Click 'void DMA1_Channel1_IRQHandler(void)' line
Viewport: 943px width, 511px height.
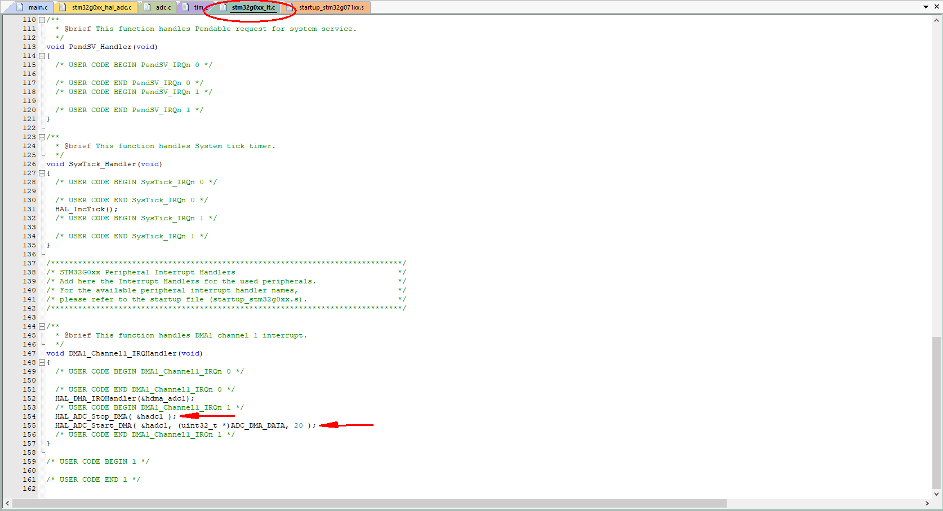click(x=124, y=353)
